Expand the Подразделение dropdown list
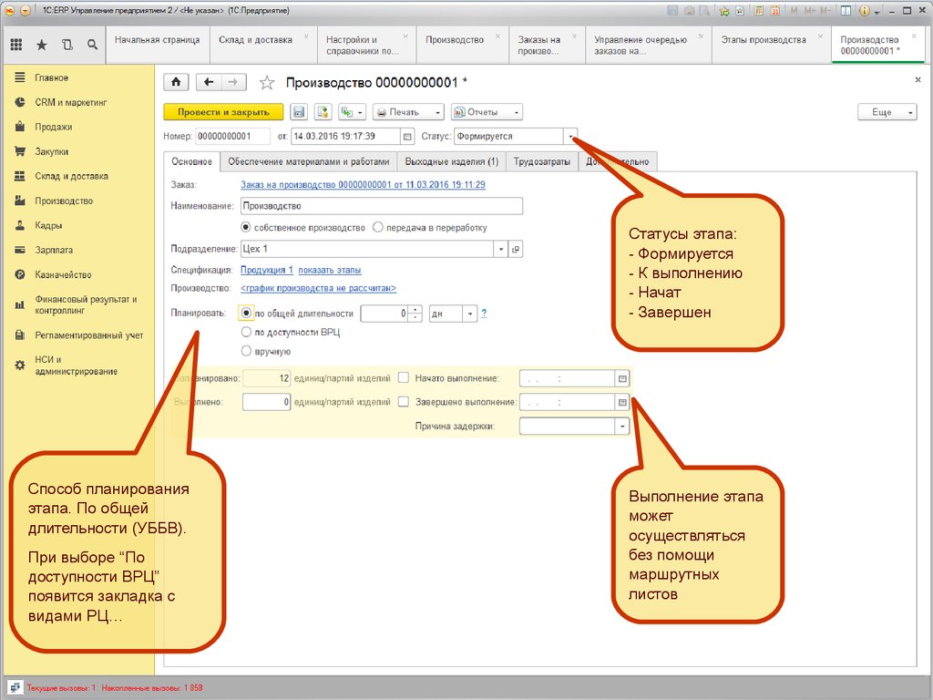933x700 pixels. pyautogui.click(x=501, y=249)
